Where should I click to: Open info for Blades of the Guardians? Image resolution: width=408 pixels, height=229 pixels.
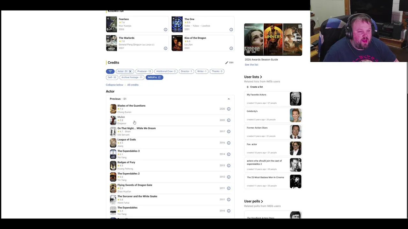229,109
